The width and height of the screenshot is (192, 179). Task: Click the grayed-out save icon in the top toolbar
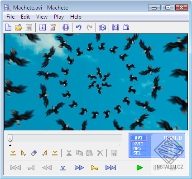[x=29, y=27]
